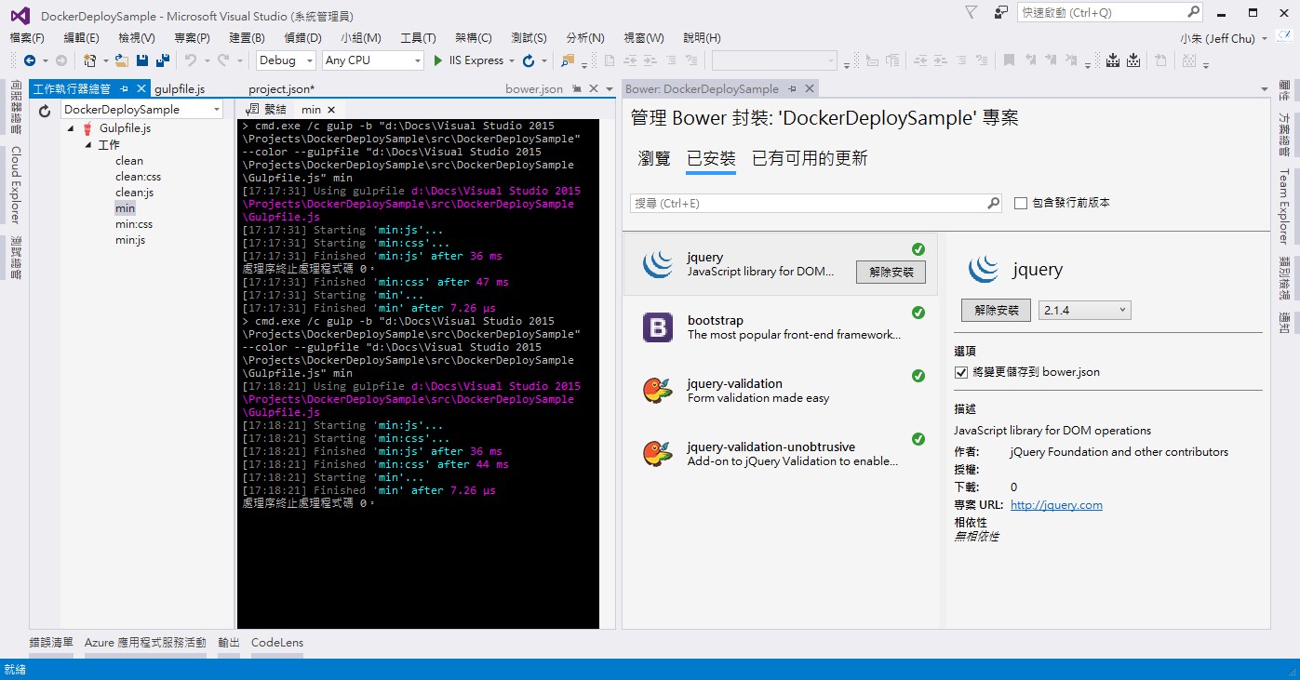1300x680 pixels.
Task: Start debugging with the green play icon
Action: [439, 60]
